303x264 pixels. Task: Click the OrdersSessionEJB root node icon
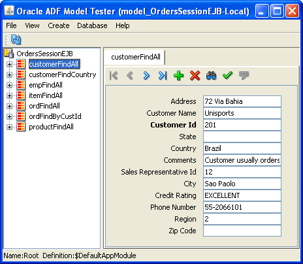(9, 54)
